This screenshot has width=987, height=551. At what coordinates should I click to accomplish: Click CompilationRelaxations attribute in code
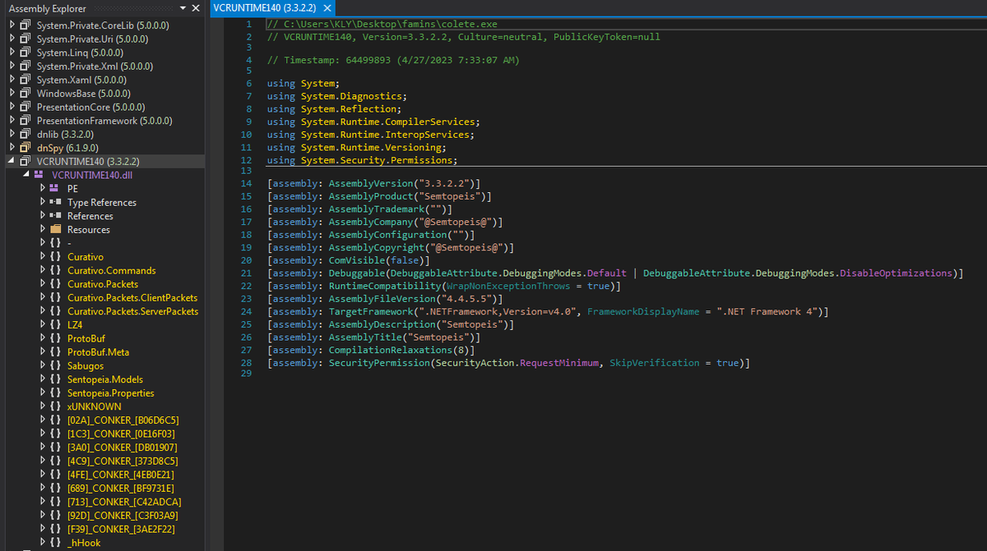point(391,350)
